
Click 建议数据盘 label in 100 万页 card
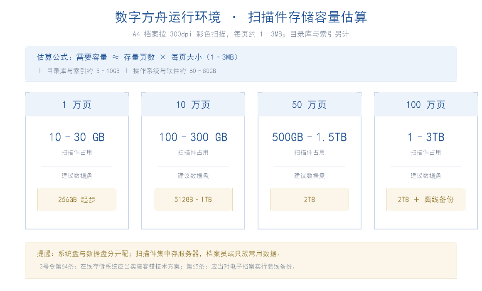pyautogui.click(x=426, y=176)
